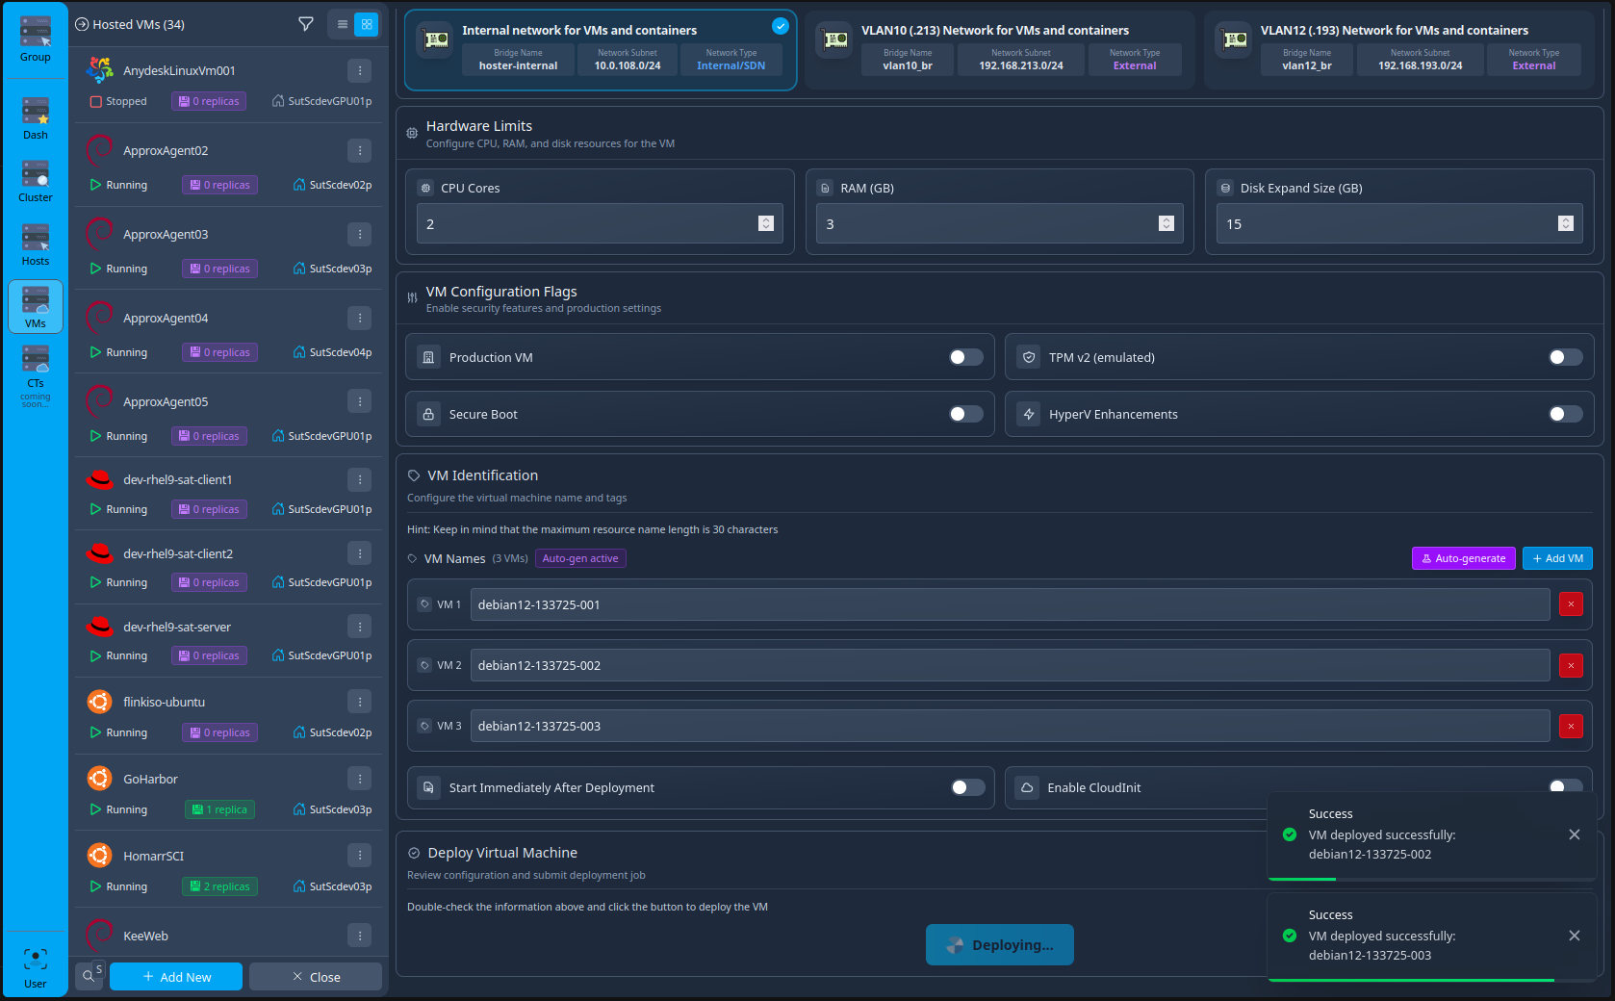Viewport: 1615px width, 1001px height.
Task: Enable the CloudInit toggle
Action: (1564, 787)
